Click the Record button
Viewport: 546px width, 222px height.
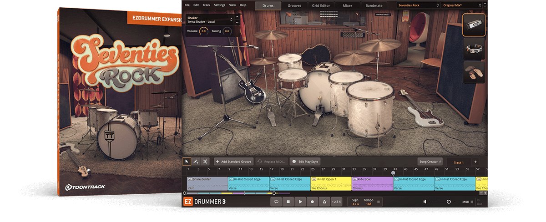[312, 202]
